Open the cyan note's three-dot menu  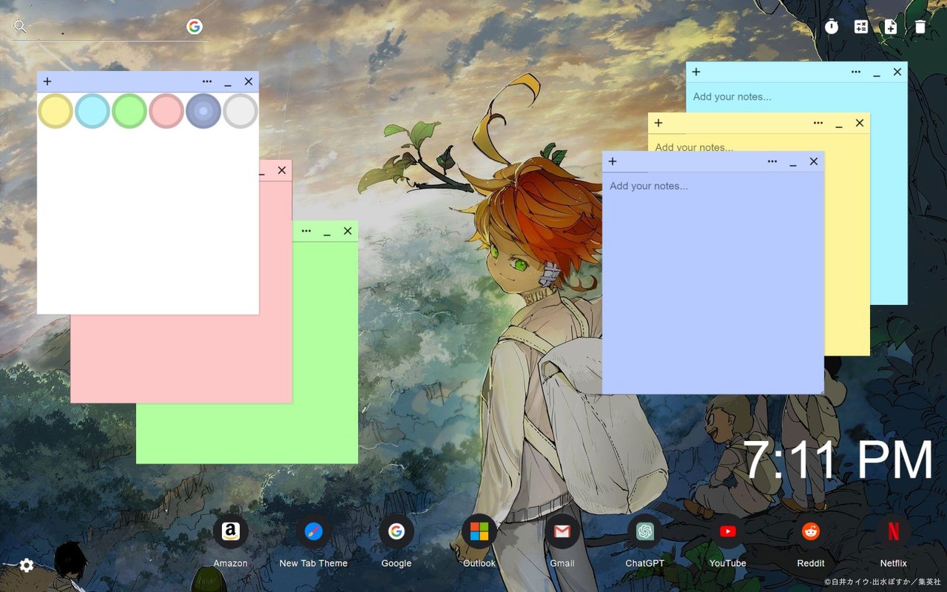[x=856, y=72]
